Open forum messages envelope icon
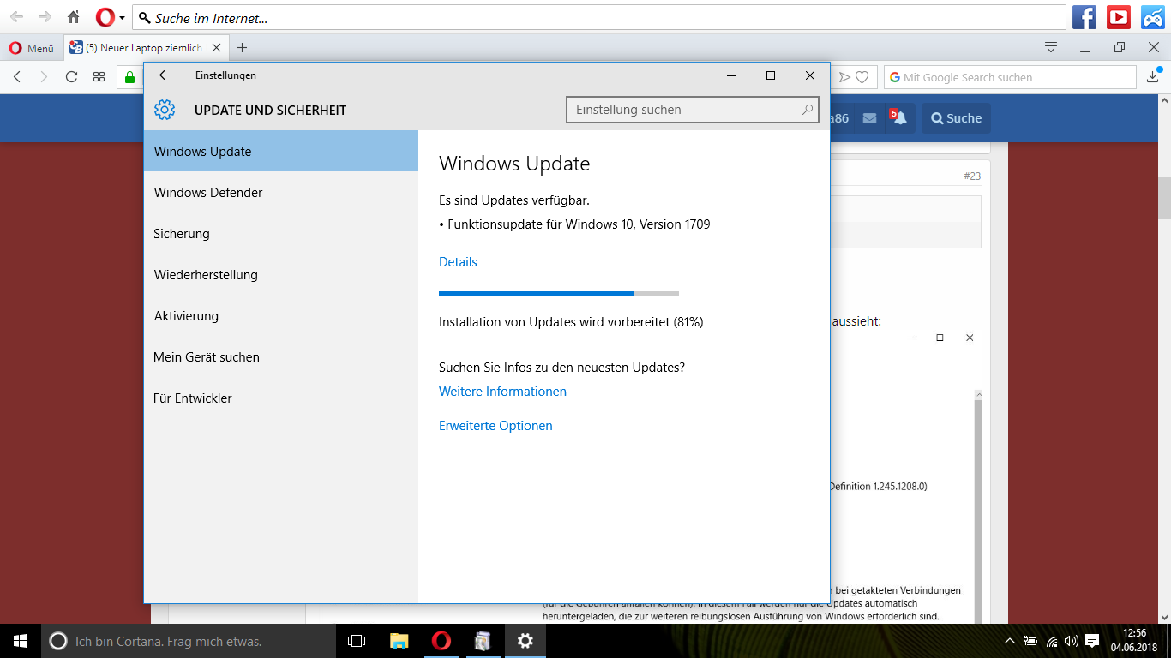Viewport: 1171px width, 658px height. point(869,118)
